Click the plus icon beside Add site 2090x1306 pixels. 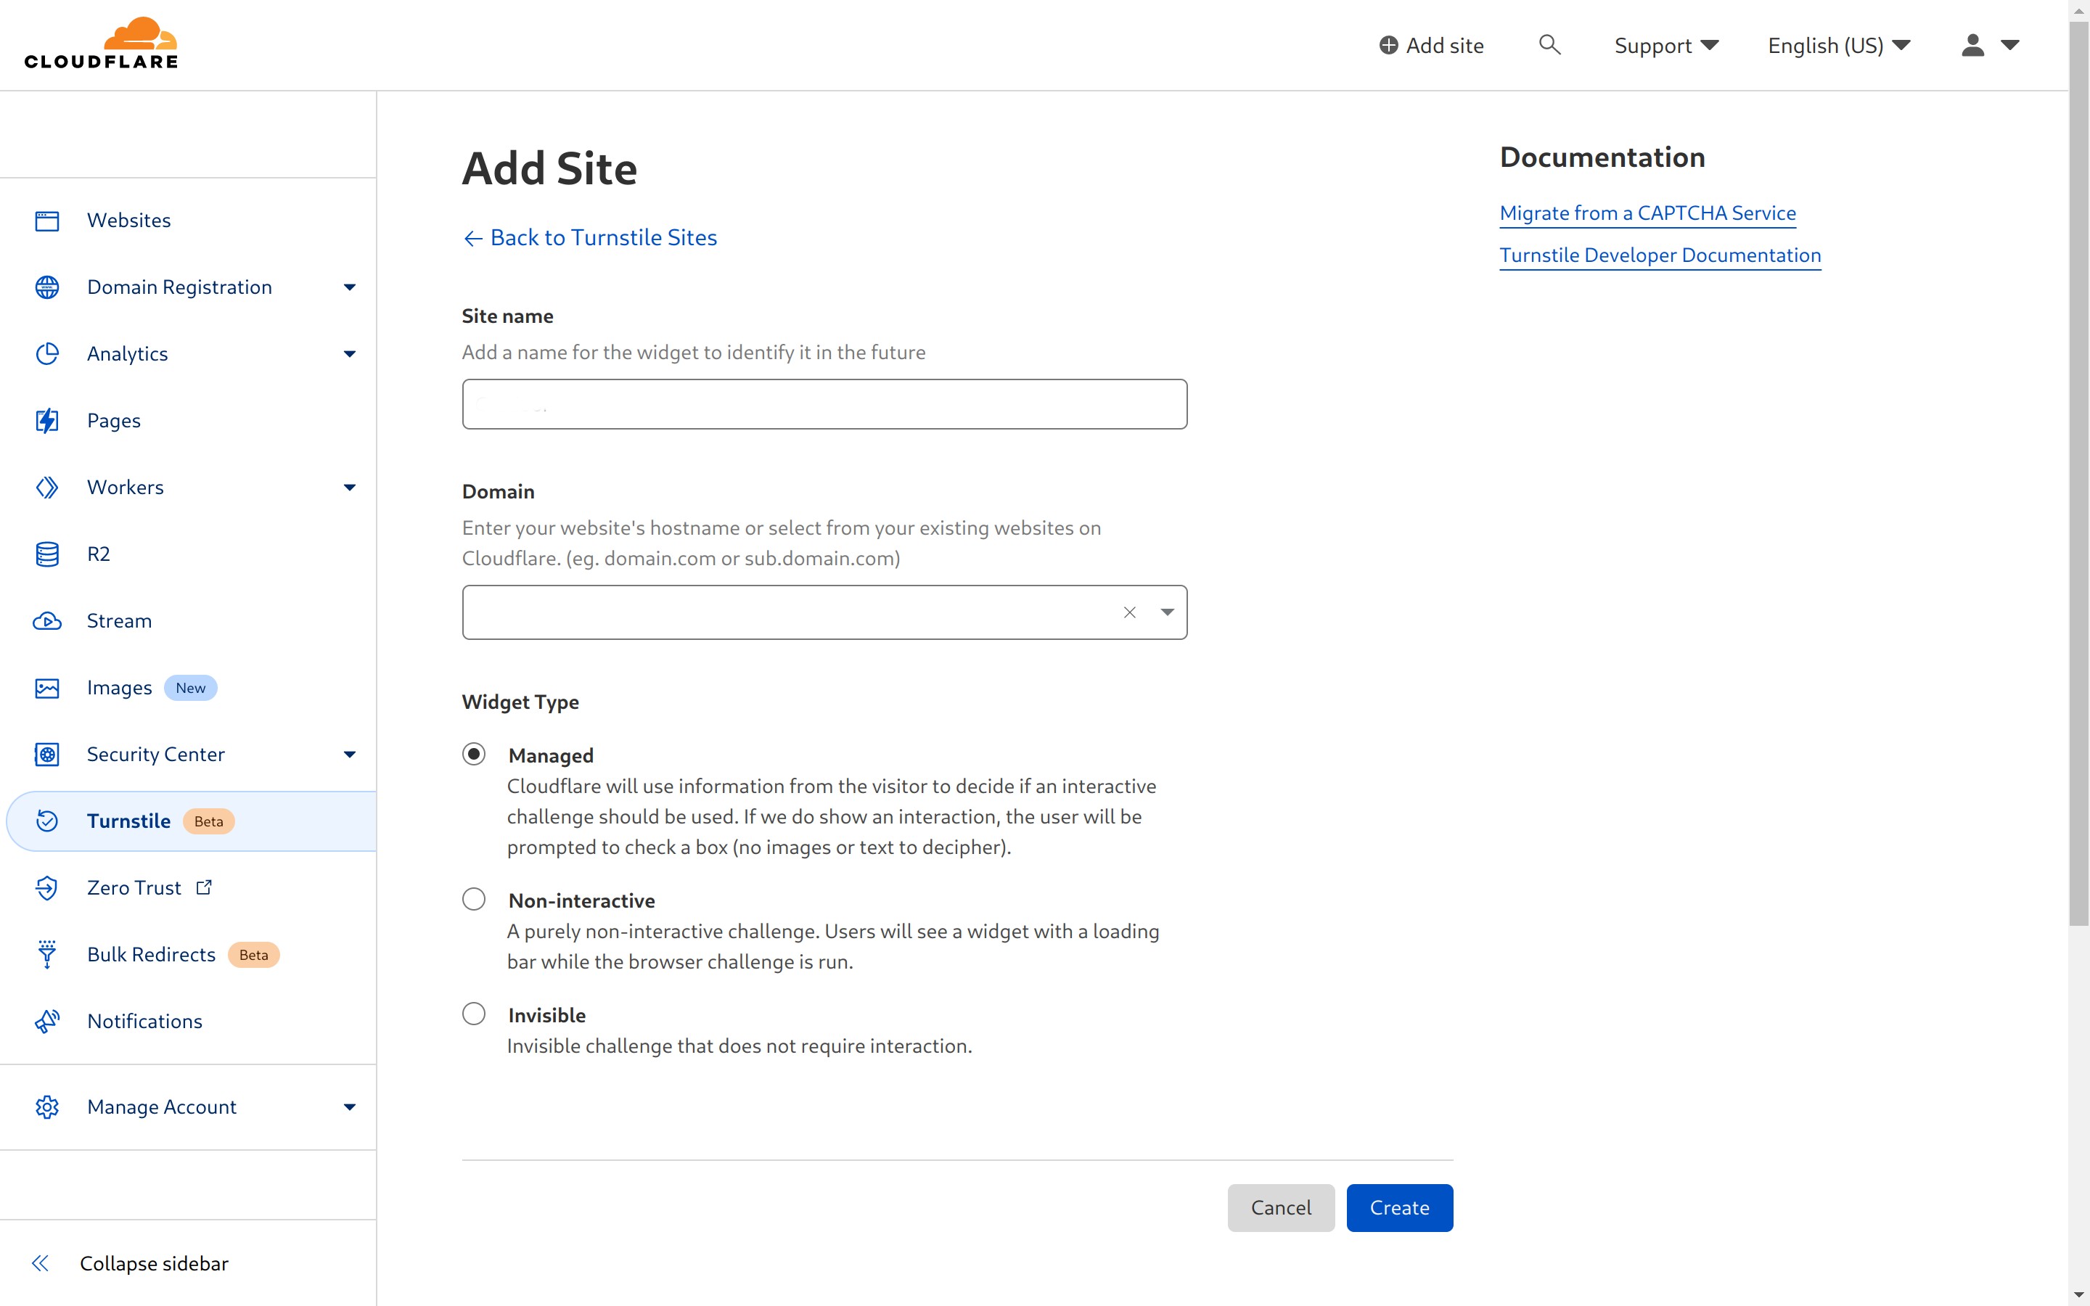(1388, 45)
